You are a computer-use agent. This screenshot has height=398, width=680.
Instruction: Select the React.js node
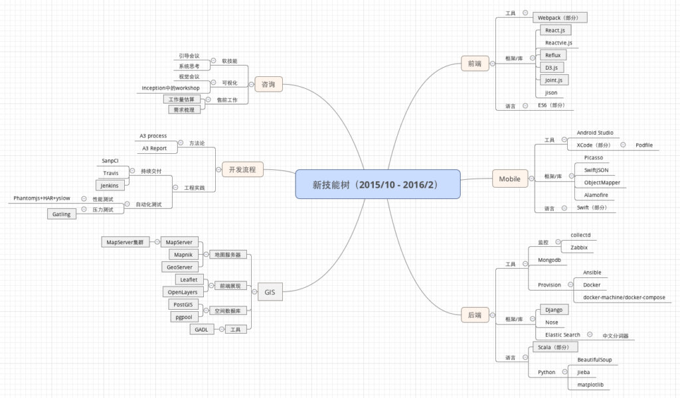554,30
